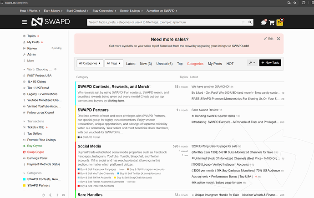Open the wrench admin dropdown
This screenshot has width=314, height=198.
click(252, 63)
